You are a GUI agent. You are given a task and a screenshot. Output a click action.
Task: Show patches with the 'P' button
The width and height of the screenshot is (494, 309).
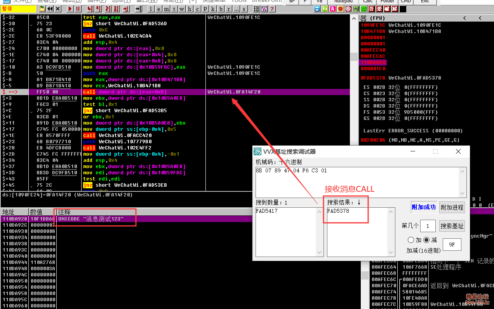click(x=205, y=9)
